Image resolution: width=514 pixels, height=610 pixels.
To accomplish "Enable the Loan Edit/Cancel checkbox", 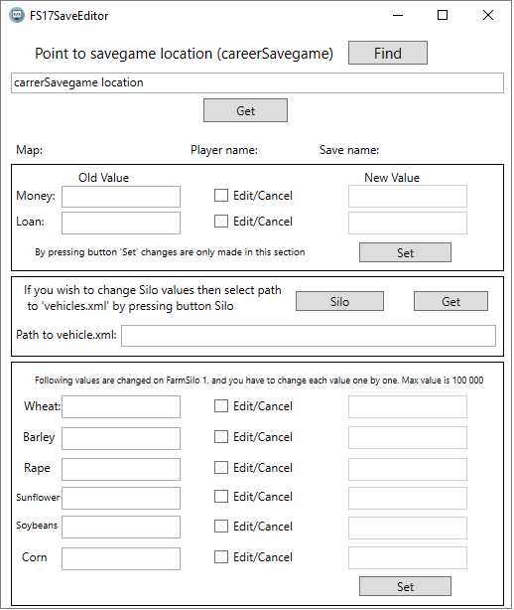I will coord(221,222).
